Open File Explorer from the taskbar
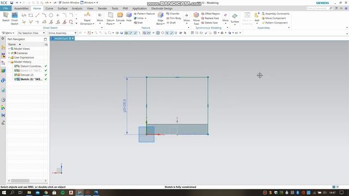This screenshot has height=196, width=349. point(29,193)
